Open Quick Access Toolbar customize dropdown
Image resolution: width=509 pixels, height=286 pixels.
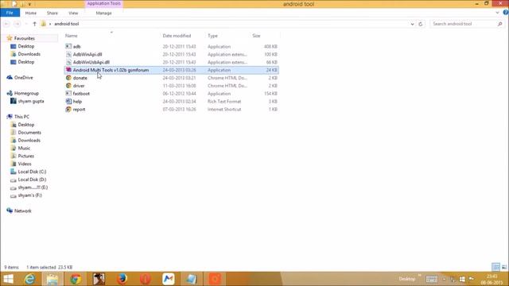coord(29,4)
